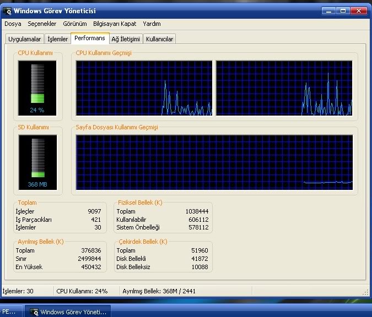This screenshot has height=317, width=372.
Task: Click the Sınır value 2499844
Action: click(x=89, y=259)
